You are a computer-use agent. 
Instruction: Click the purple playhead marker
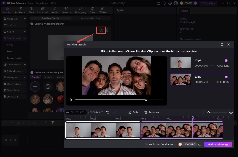(192, 118)
